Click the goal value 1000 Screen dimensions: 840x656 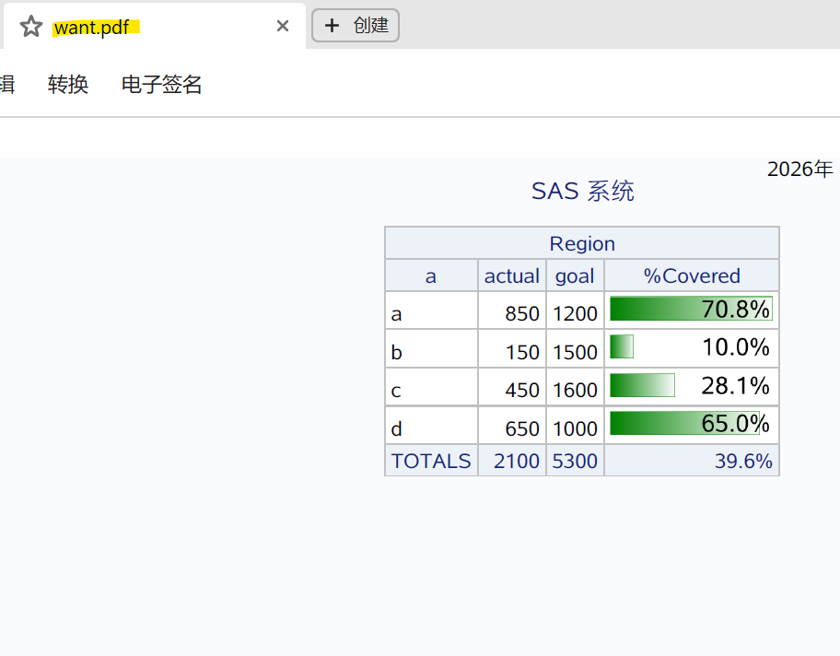point(575,428)
